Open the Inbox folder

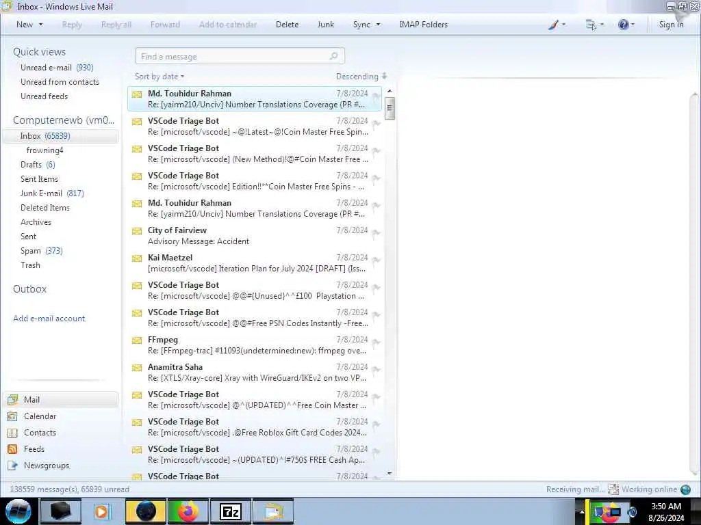[x=61, y=136]
